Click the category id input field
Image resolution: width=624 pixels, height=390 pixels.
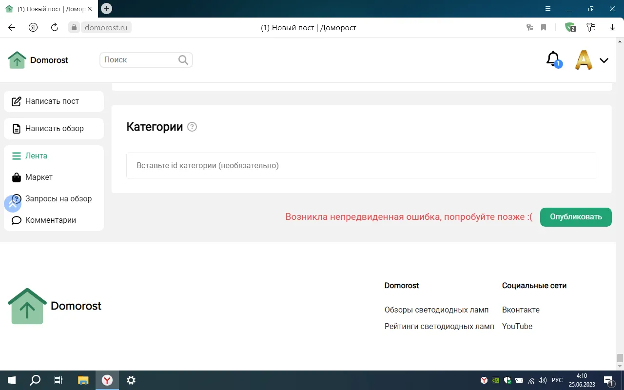point(361,166)
